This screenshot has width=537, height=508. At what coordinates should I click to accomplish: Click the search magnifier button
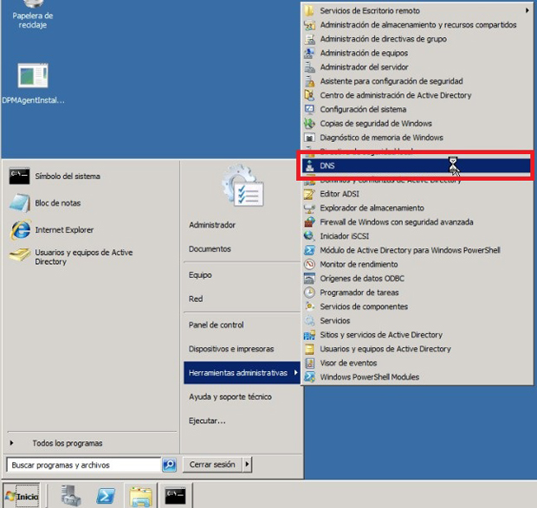pyautogui.click(x=169, y=465)
